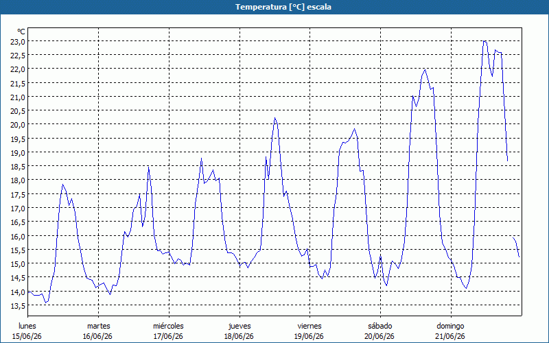Click the 22,5 y-axis value
Screen dimensions: 549x343
point(18,56)
